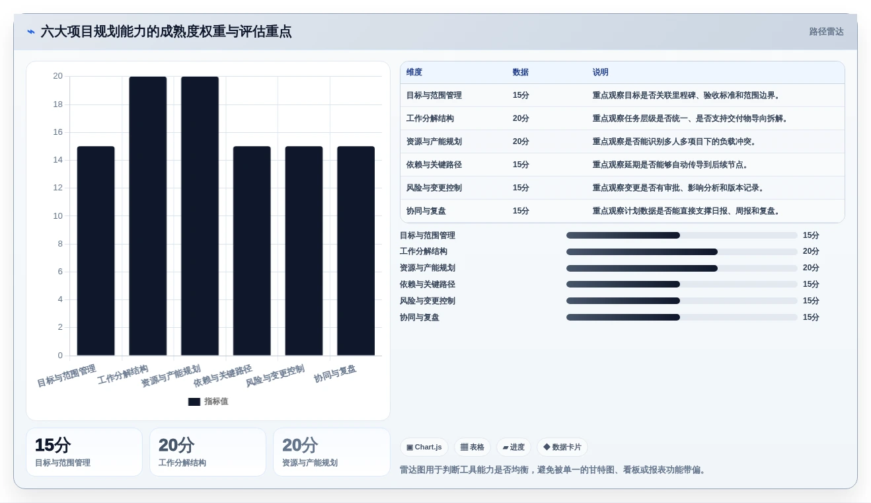Click table cell 目标与范围管理
This screenshot has height=503, width=871.
[x=434, y=95]
